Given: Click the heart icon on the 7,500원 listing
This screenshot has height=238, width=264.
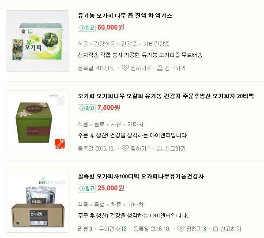Looking at the screenshot, I should pos(125,148).
